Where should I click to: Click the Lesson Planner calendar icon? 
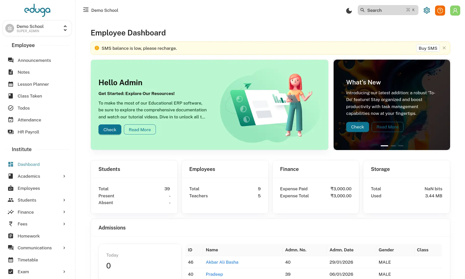11,84
